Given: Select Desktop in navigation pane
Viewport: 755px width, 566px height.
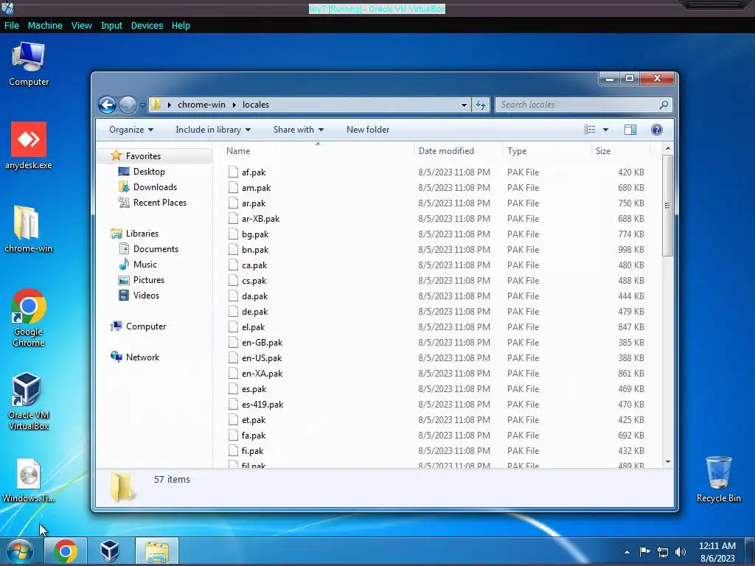Looking at the screenshot, I should [149, 171].
